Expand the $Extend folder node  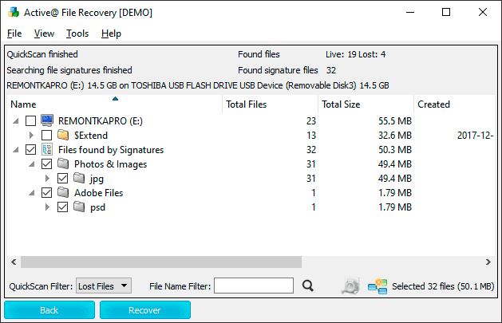coord(31,135)
